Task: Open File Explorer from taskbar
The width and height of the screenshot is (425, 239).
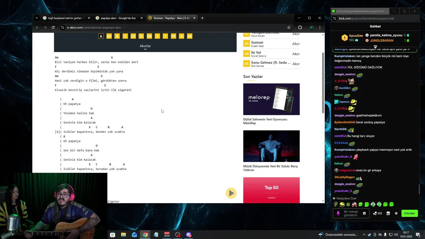Action: click(124, 235)
